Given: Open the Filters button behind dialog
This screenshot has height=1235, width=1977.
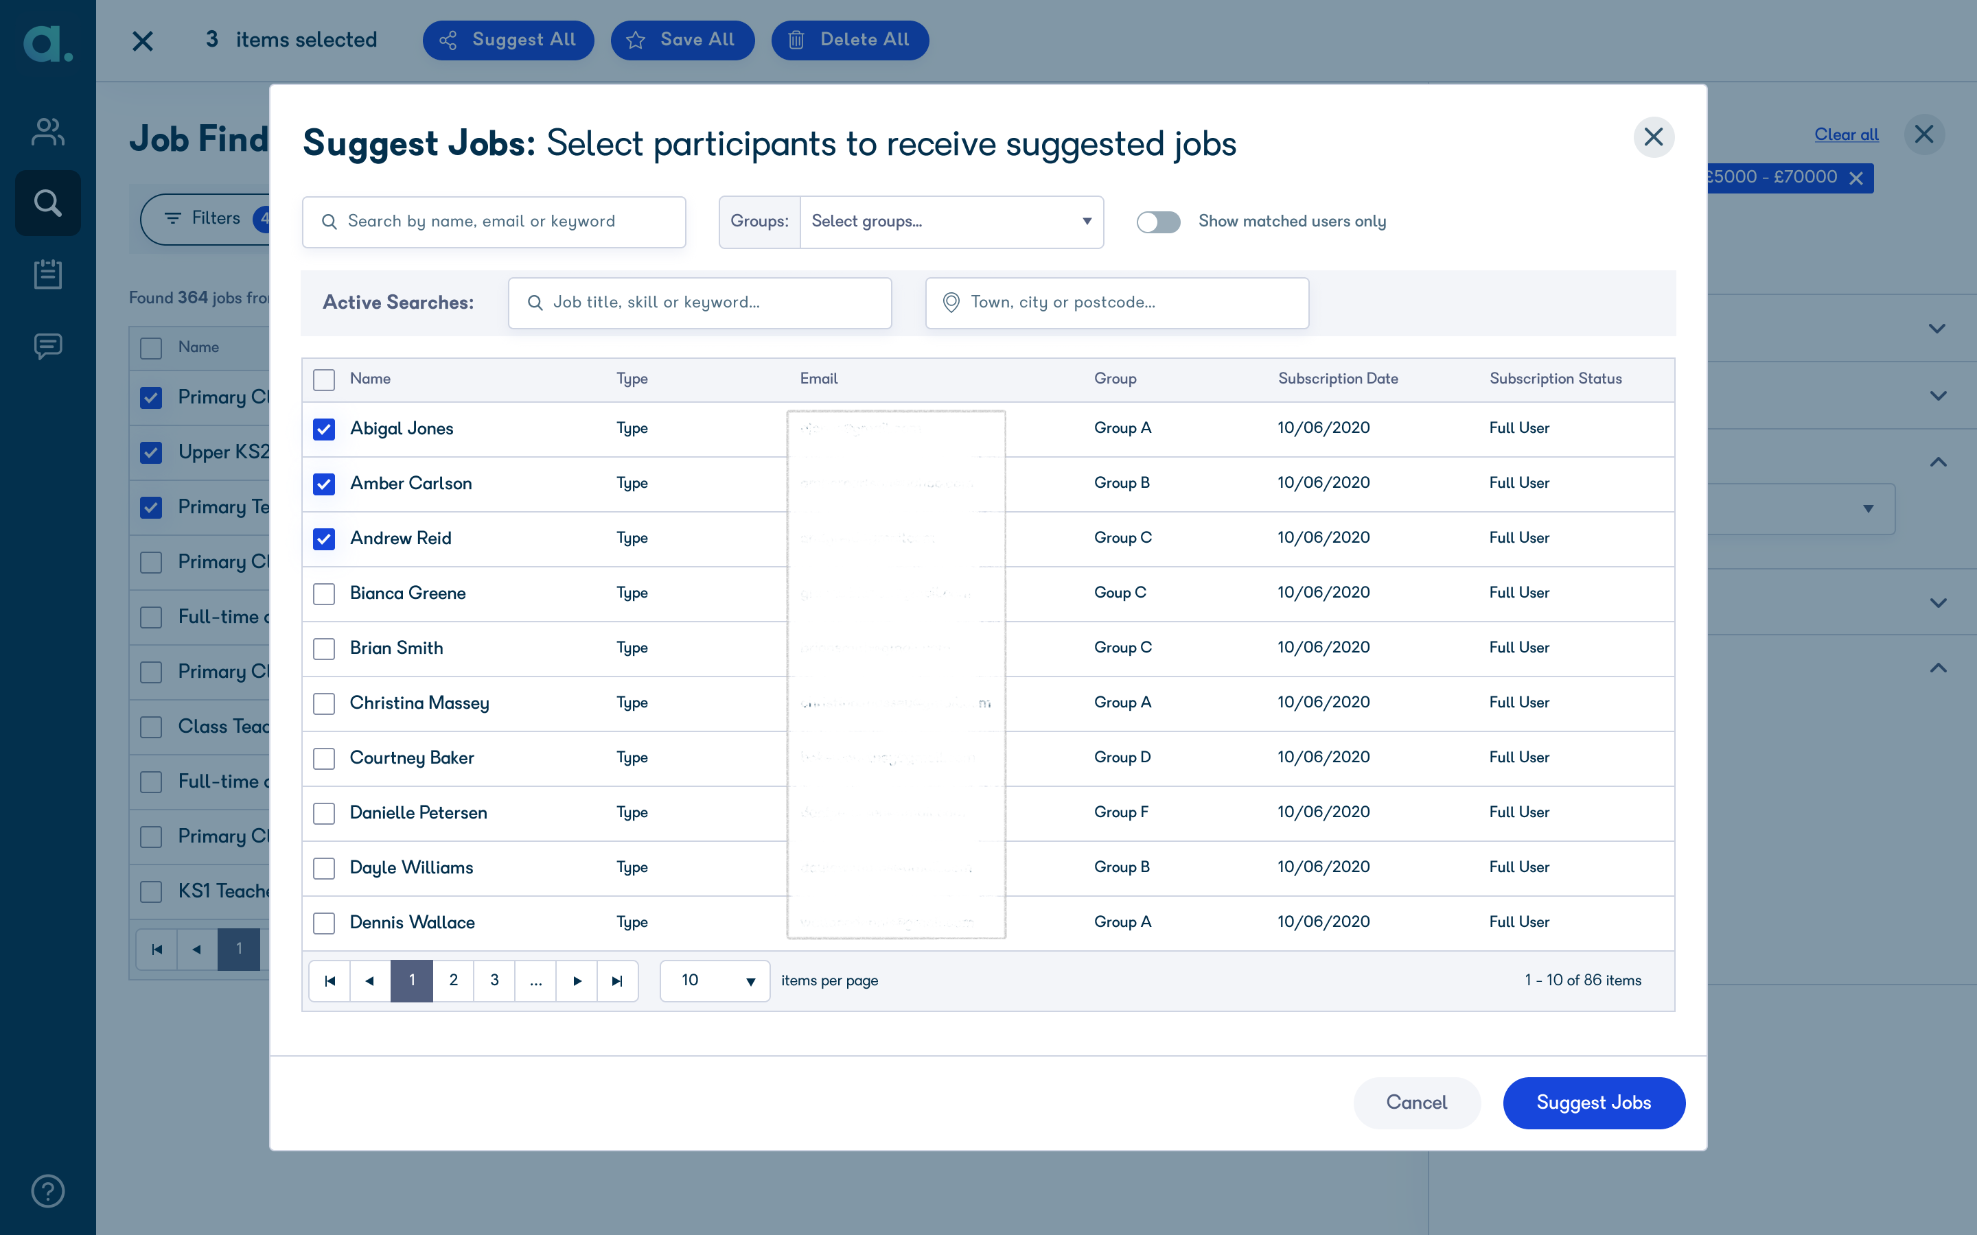Looking at the screenshot, I should point(205,219).
